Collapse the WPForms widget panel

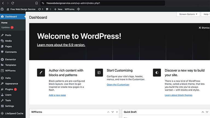[x=117, y=112]
